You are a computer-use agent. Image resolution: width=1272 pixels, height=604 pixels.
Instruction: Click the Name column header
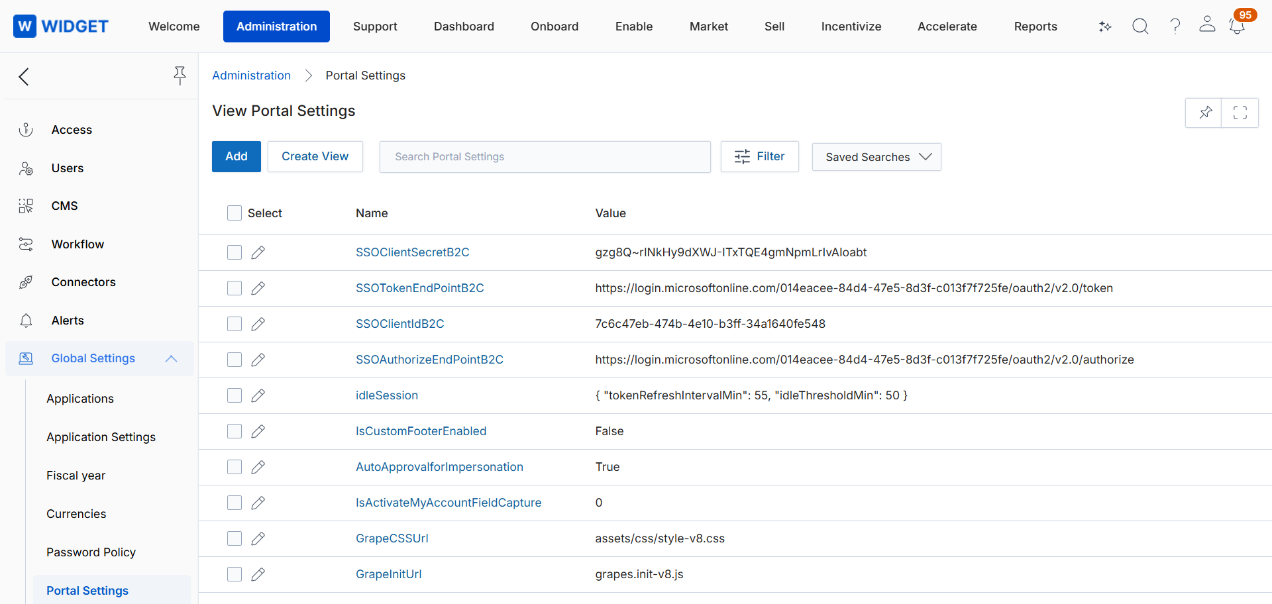[372, 213]
